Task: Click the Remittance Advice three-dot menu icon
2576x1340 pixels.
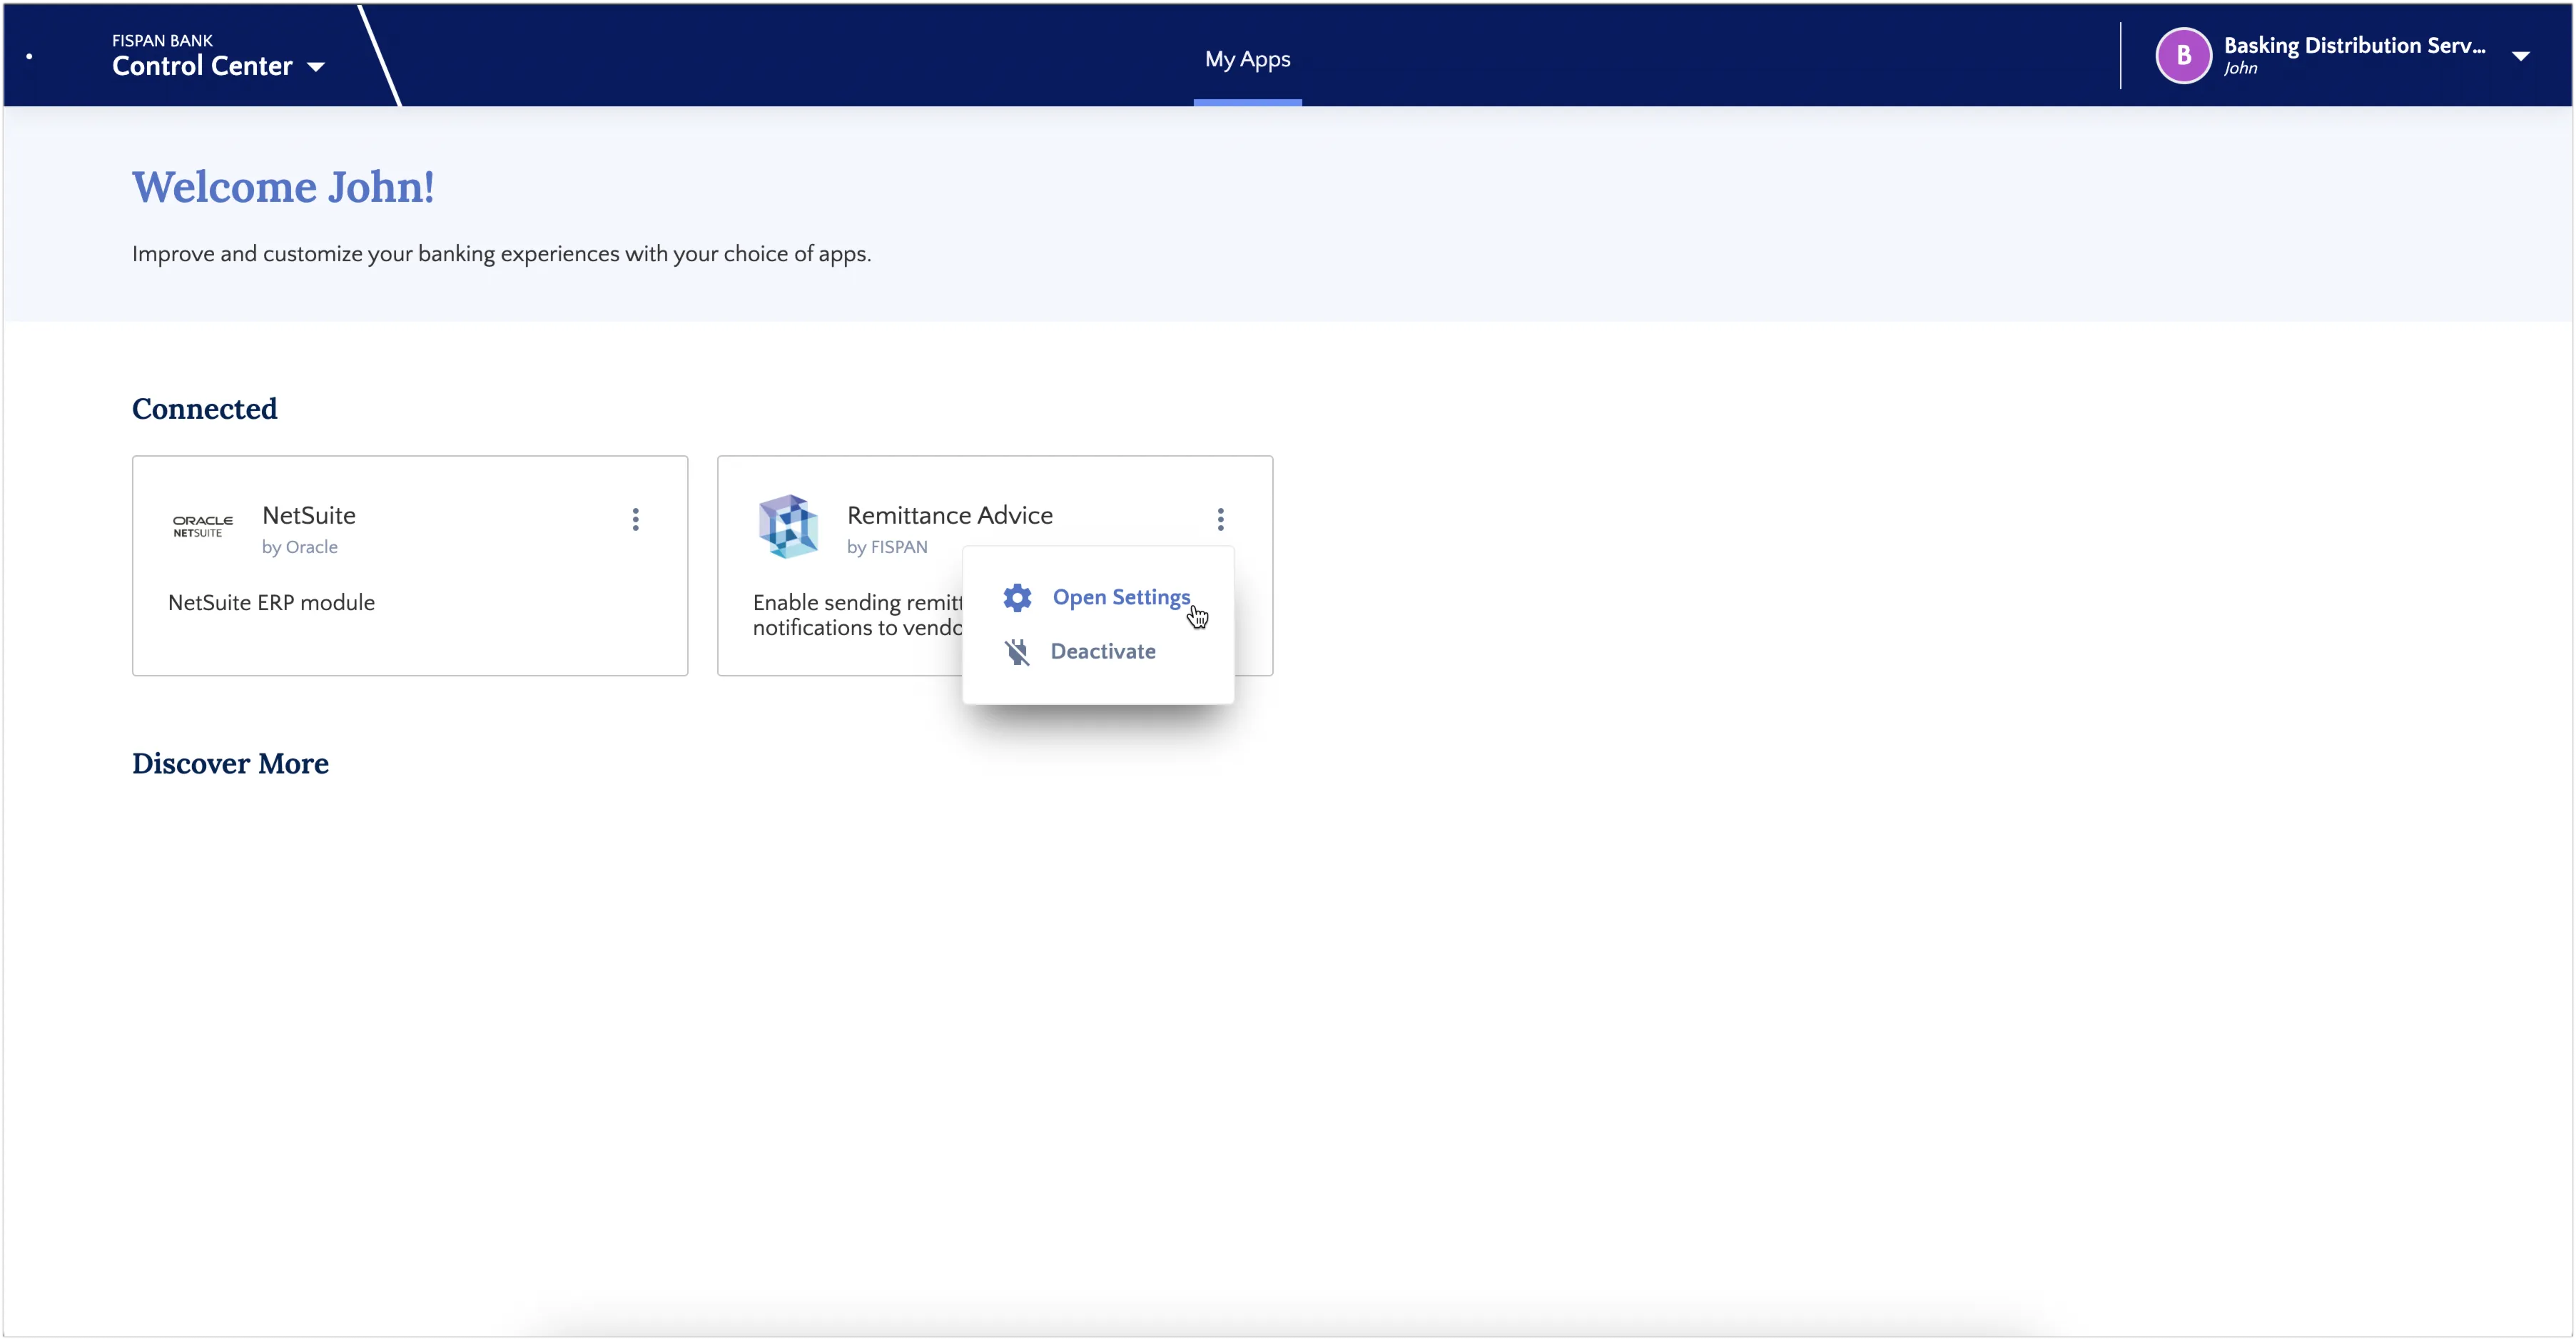Action: pos(1220,519)
